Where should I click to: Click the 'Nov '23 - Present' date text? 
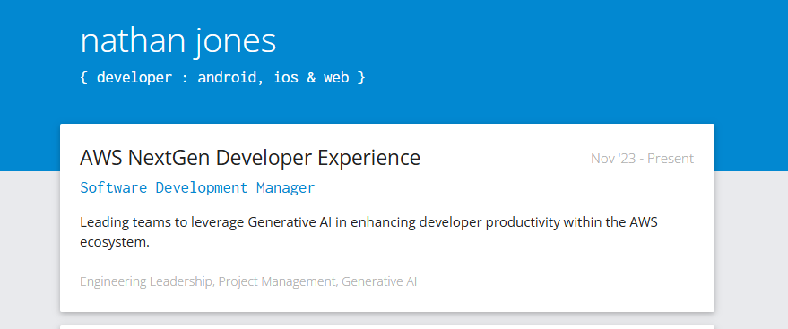pyautogui.click(x=642, y=158)
